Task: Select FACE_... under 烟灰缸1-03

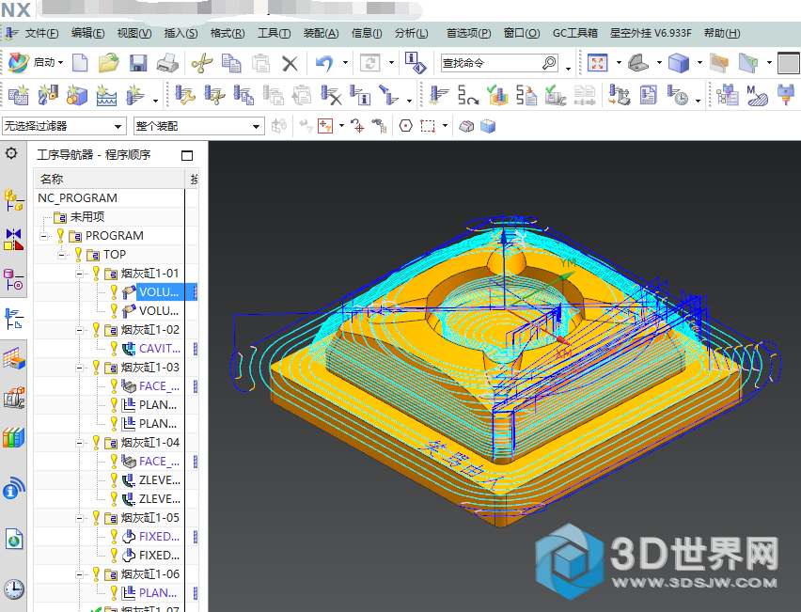Action: click(x=160, y=386)
